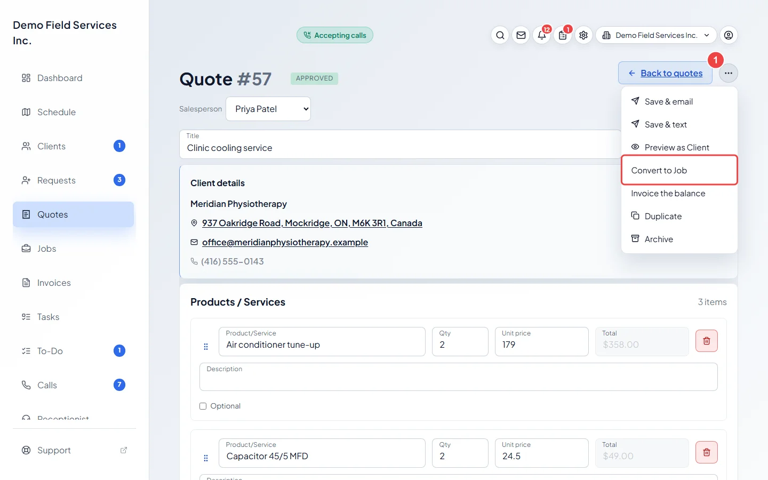This screenshot has height=480, width=768.
Task: Open the settings gear icon
Action: (583, 35)
